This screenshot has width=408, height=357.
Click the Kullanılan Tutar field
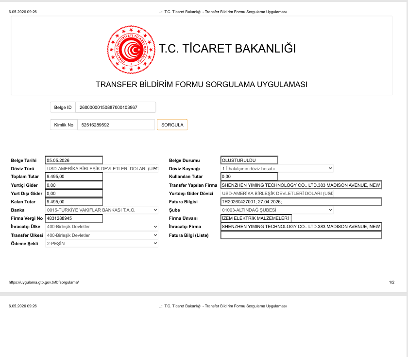point(249,177)
